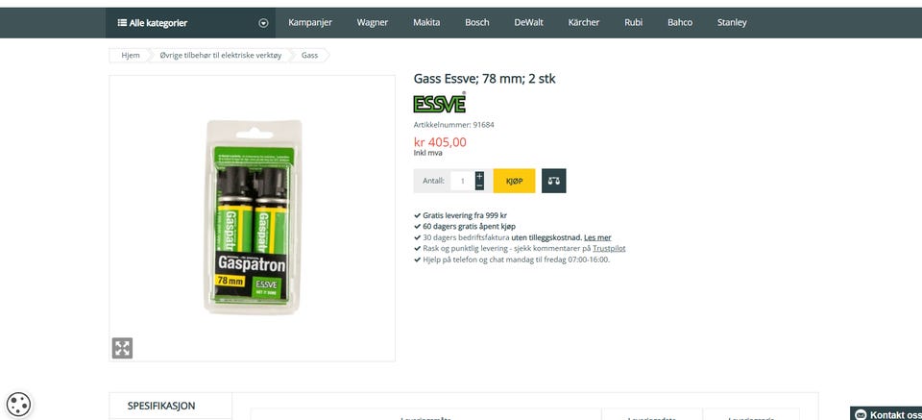The image size is (922, 420).
Task: Go to Stanley brand page
Action: 732,22
